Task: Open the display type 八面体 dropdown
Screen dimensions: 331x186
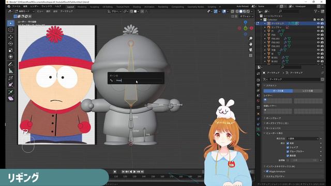Action: (303, 138)
